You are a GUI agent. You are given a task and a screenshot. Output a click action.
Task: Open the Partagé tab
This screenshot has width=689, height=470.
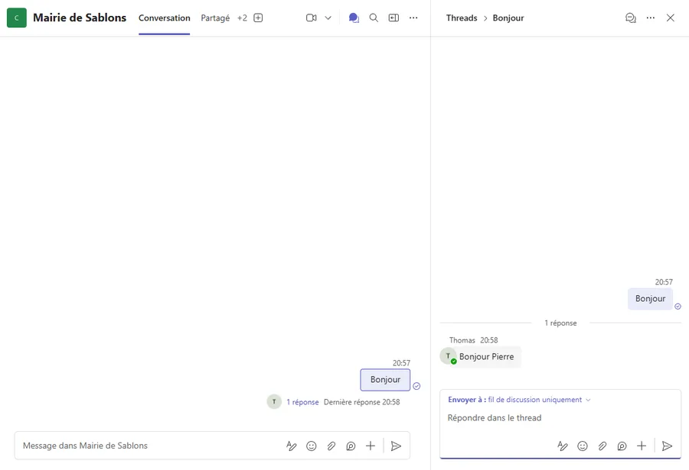215,18
